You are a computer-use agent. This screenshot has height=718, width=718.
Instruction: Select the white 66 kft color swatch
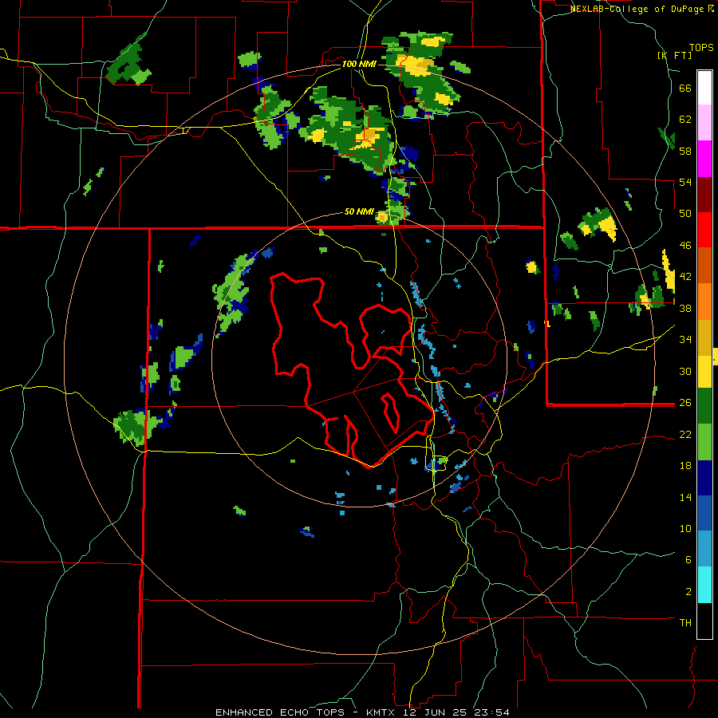(704, 88)
